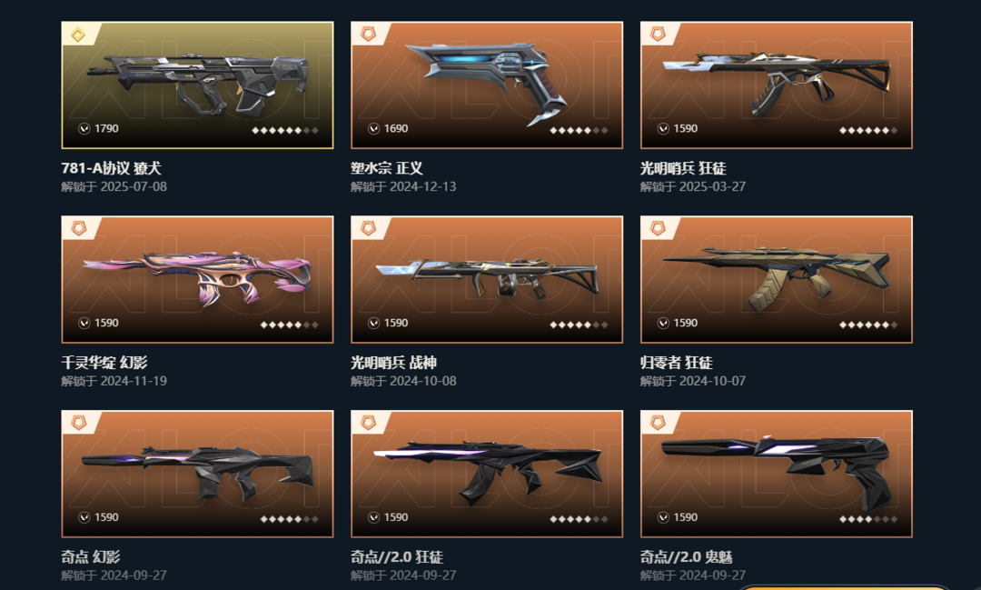The height and width of the screenshot is (590, 981).
Task: Click the 奇点 幻影 title text
Action: pyautogui.click(x=91, y=556)
